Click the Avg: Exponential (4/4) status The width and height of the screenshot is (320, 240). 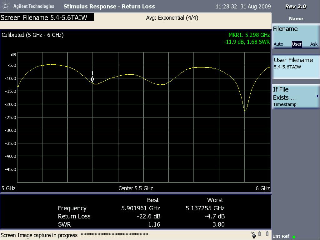pyautogui.click(x=172, y=18)
